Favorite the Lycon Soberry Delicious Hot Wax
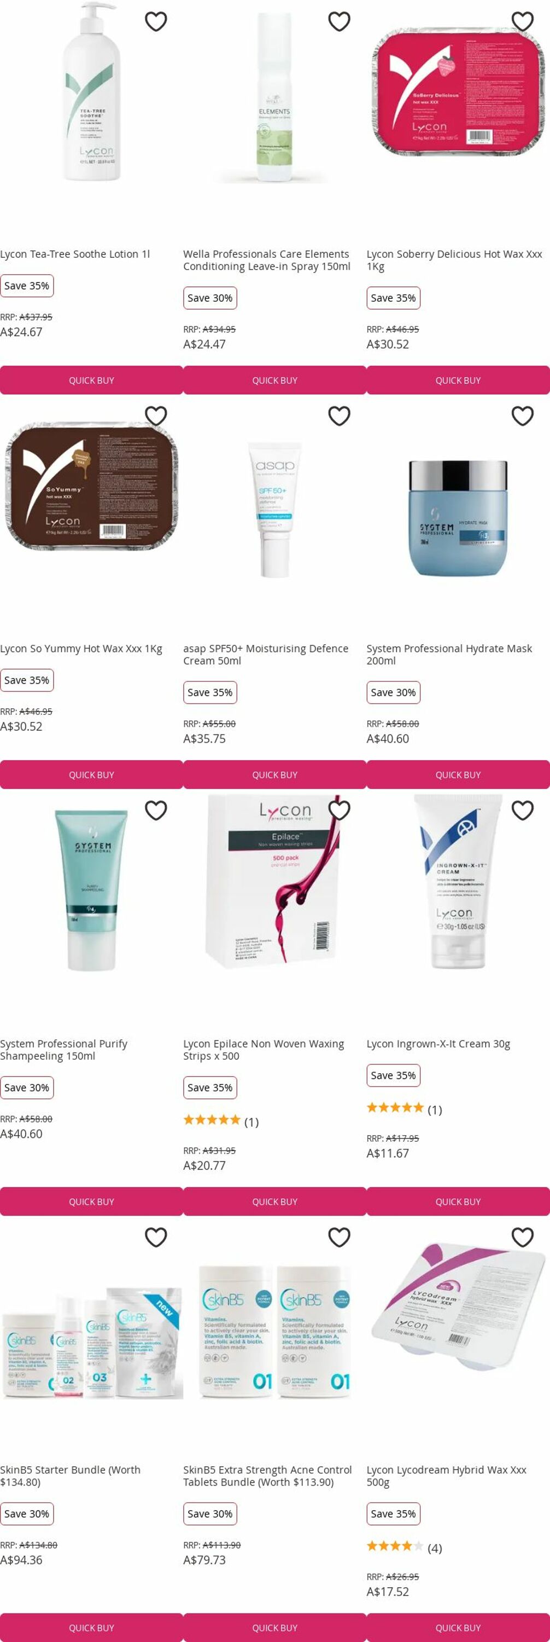This screenshot has width=550, height=1642. tap(523, 21)
